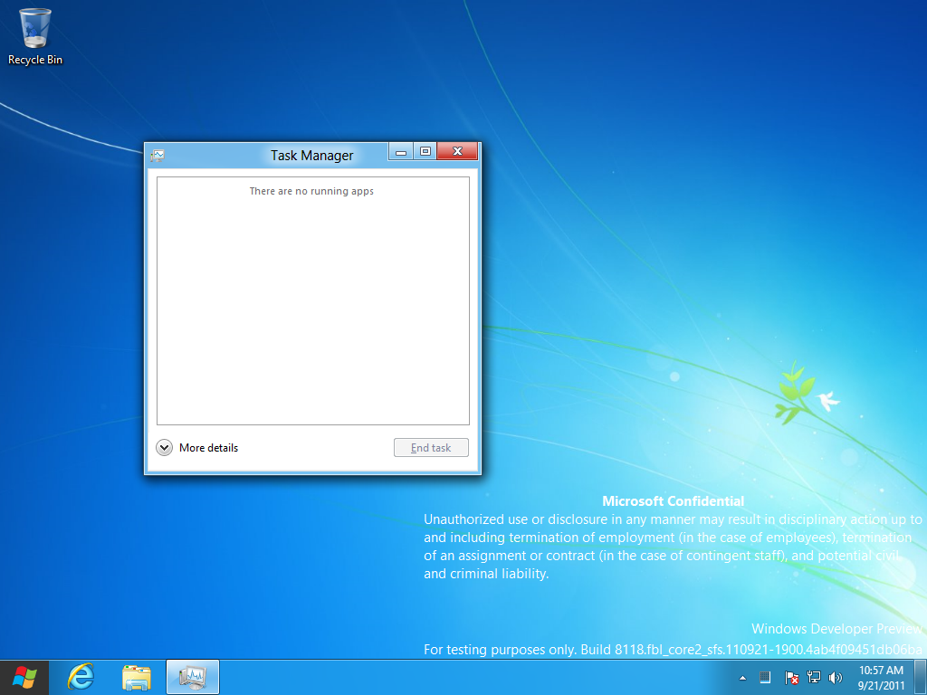927x695 pixels.
Task: Open the Recycle Bin desktop icon
Action: 35,36
